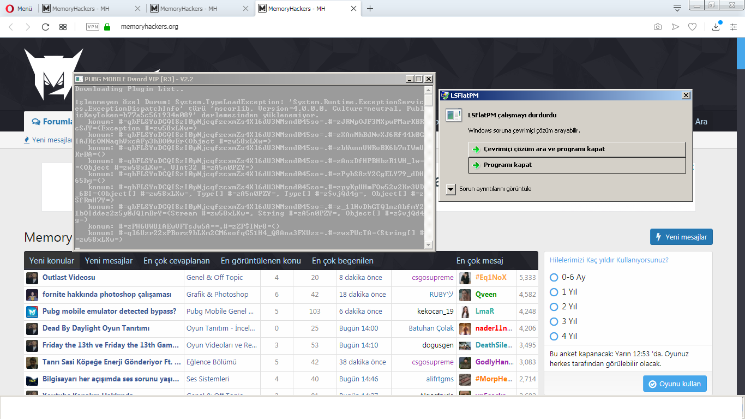Reload the page with the refresh icon
Image resolution: width=745 pixels, height=419 pixels.
(45, 27)
